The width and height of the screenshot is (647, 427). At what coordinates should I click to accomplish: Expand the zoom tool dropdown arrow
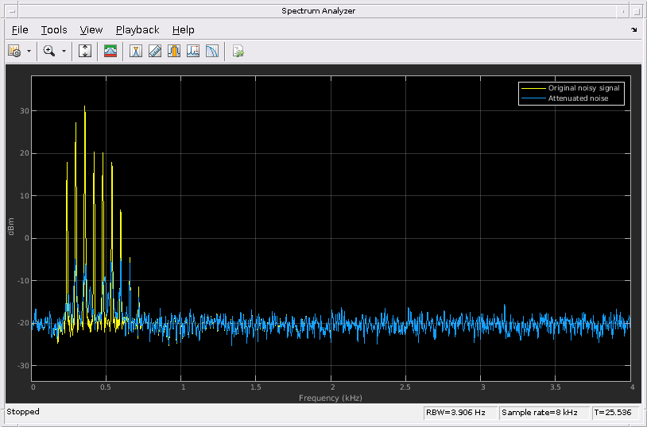[64, 51]
